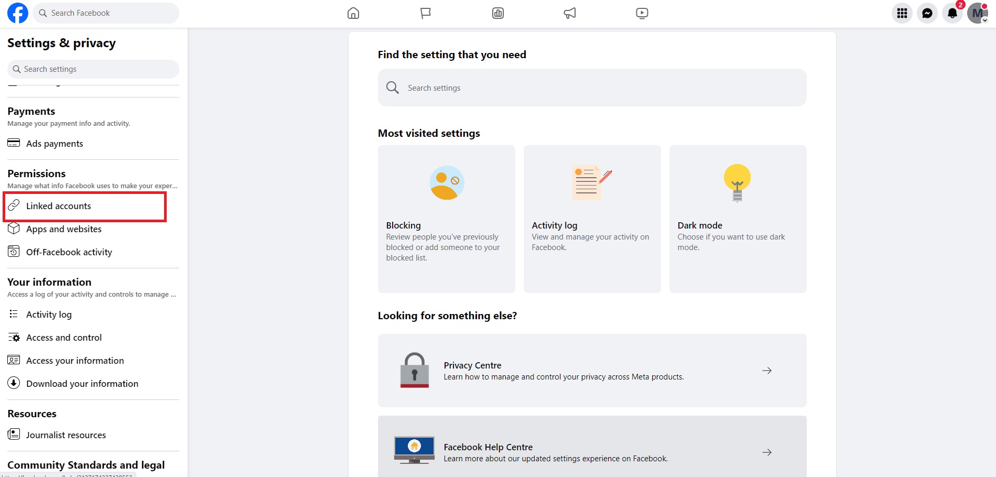Open the Messenger icon
The image size is (996, 477).
click(927, 13)
